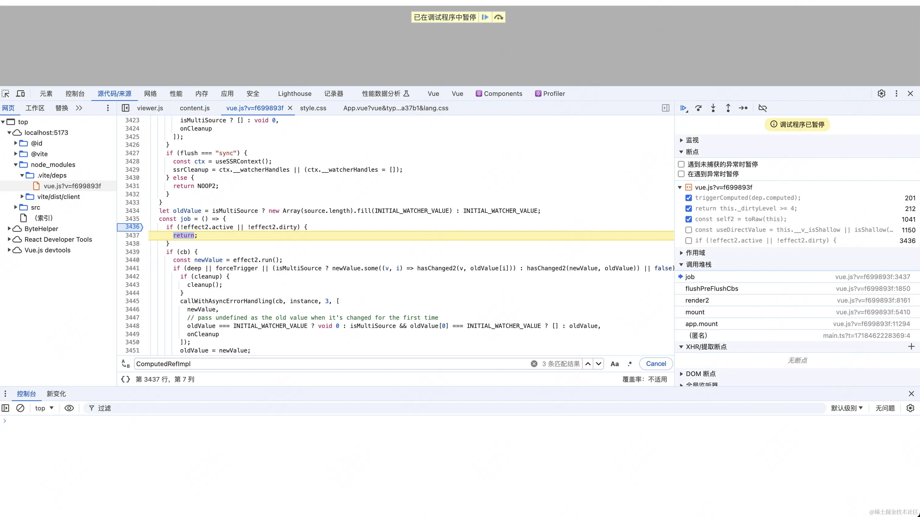
Task: Click the step into function icon
Action: pos(713,108)
